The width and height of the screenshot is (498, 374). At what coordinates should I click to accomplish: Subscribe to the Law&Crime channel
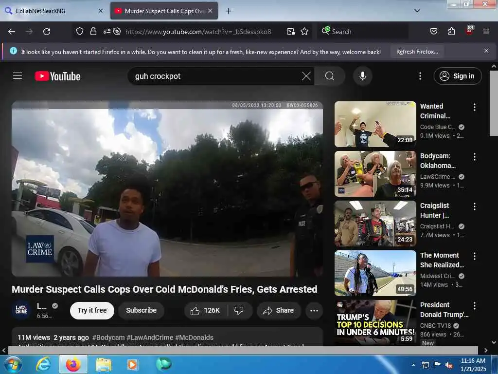click(142, 310)
